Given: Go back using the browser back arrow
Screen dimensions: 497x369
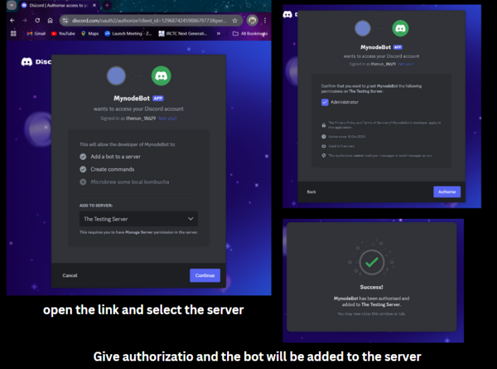Looking at the screenshot, I should pyautogui.click(x=12, y=20).
